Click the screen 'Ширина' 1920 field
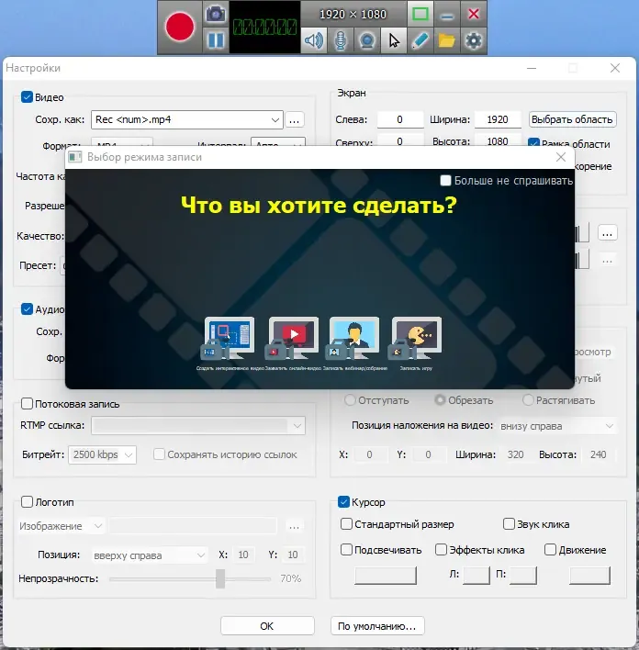The height and width of the screenshot is (650, 639). (x=498, y=119)
